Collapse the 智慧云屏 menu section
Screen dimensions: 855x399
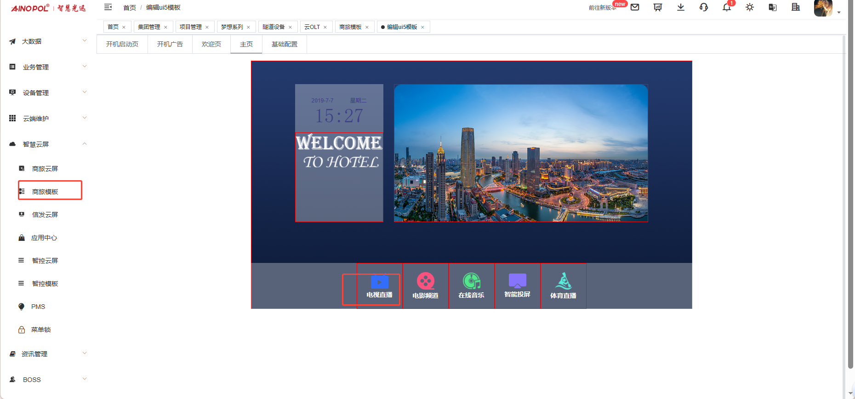pos(48,144)
